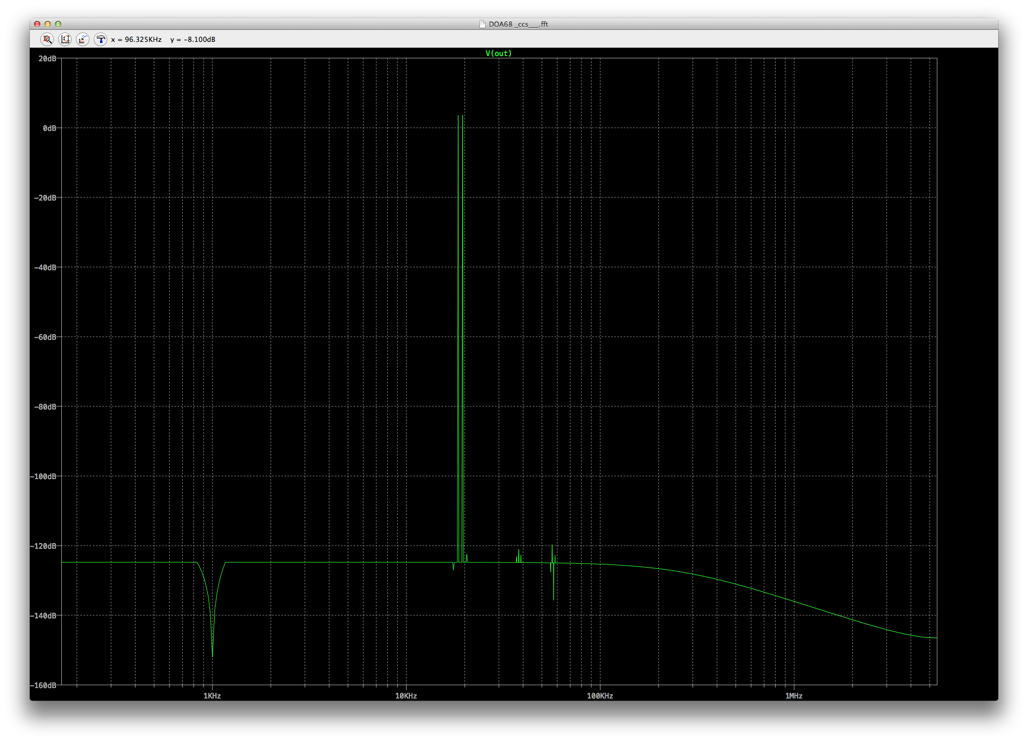Click the 10KHz horizontal axis label
This screenshot has height=742, width=1028.
[406, 696]
